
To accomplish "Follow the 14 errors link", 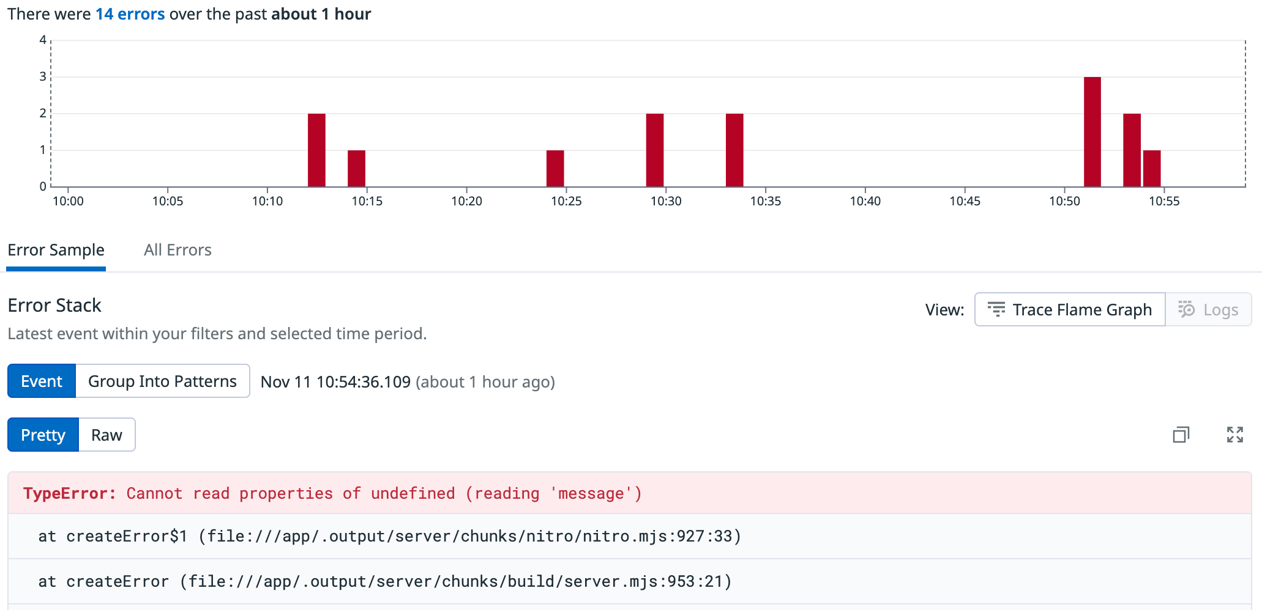I will [130, 14].
